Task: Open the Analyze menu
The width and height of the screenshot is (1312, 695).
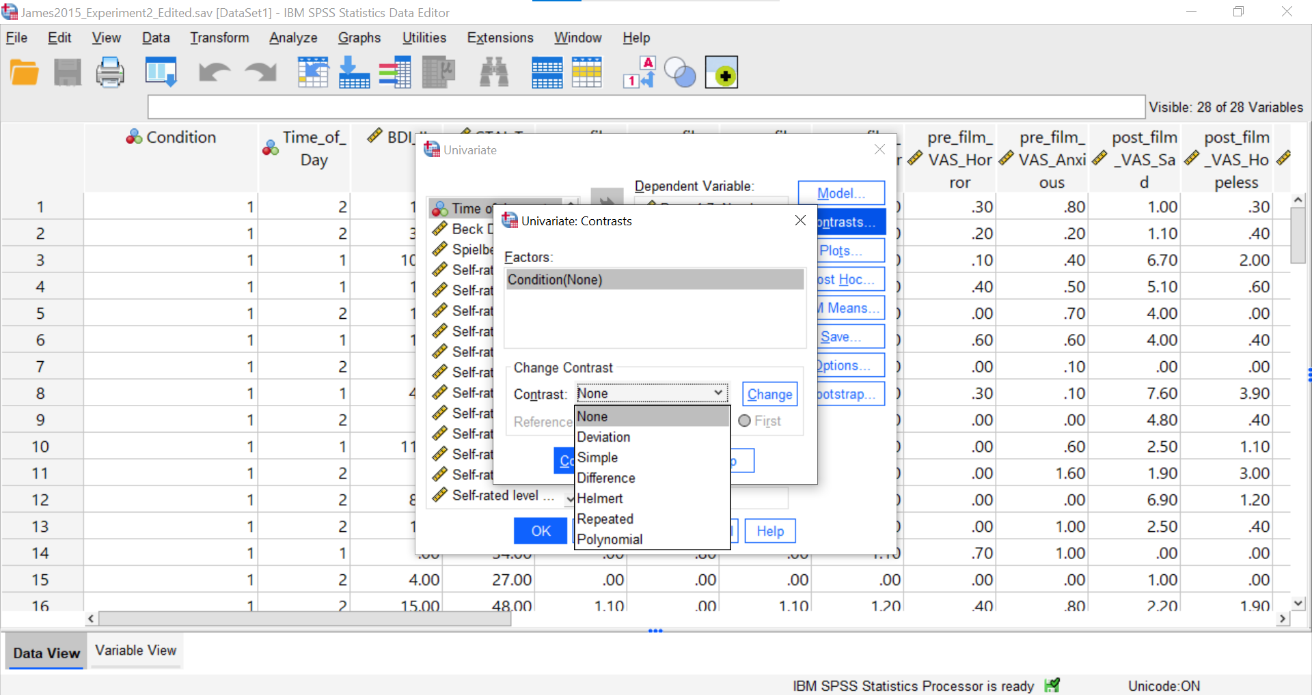Action: point(293,38)
